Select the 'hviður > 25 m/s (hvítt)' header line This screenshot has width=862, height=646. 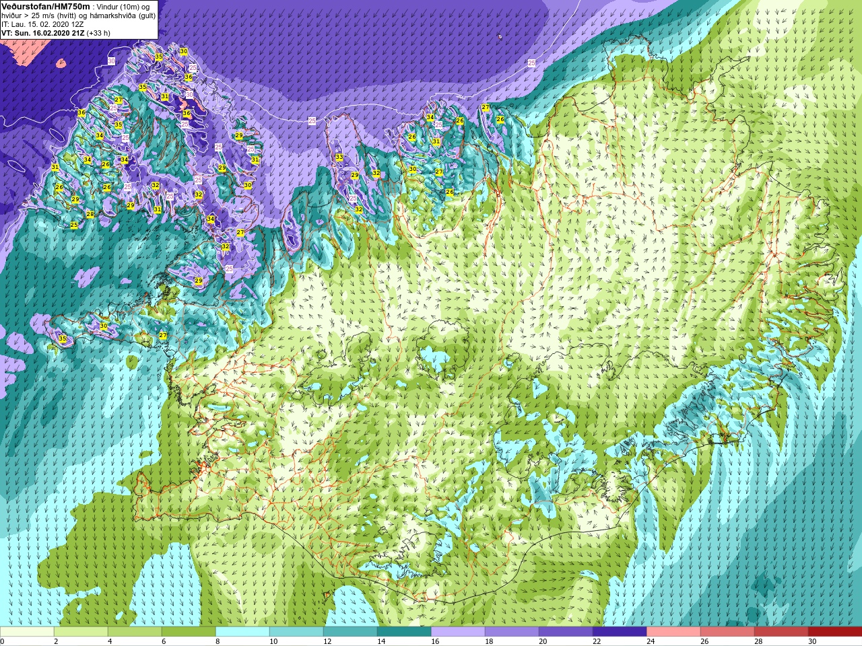click(x=78, y=15)
